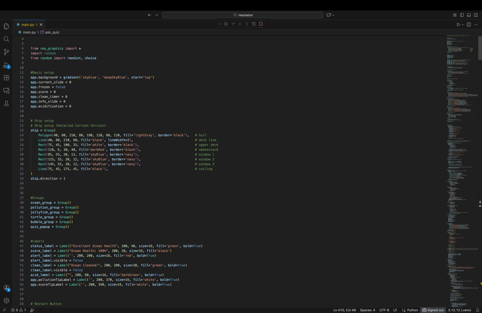Pause the debug session
Viewport: 482px width, 313px height.
[226, 24]
